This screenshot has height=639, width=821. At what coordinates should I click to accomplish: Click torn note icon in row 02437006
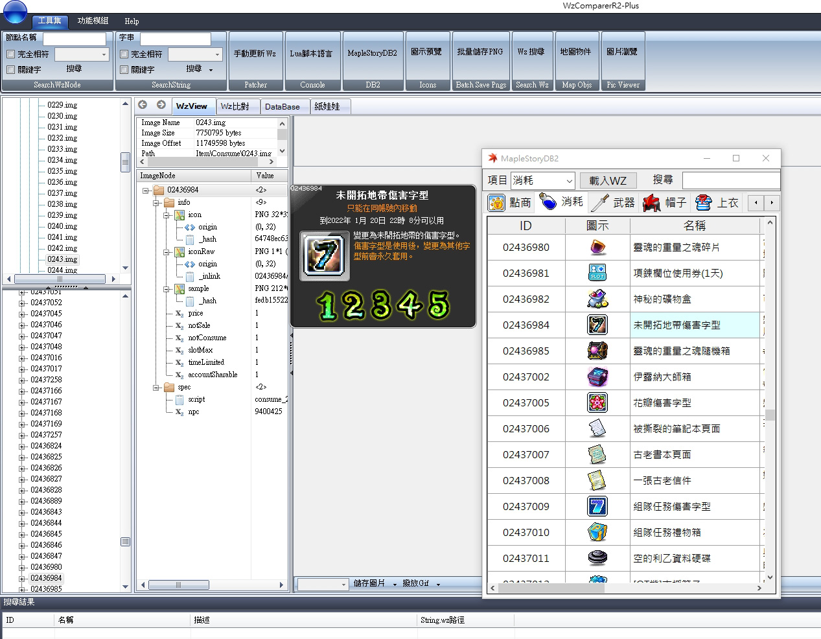click(x=597, y=428)
